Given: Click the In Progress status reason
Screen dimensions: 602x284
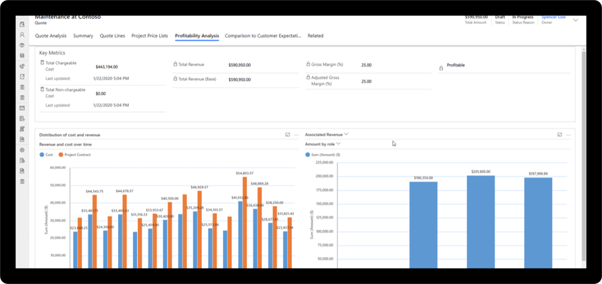Looking at the screenshot, I should pos(523,17).
